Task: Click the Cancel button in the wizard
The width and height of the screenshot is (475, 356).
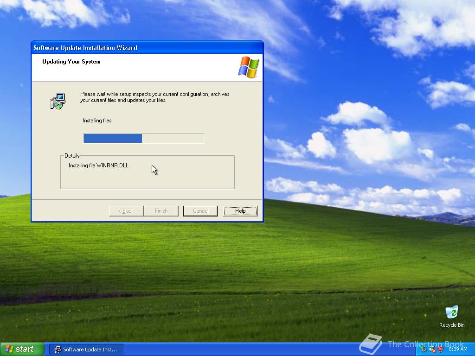Action: pyautogui.click(x=200, y=211)
